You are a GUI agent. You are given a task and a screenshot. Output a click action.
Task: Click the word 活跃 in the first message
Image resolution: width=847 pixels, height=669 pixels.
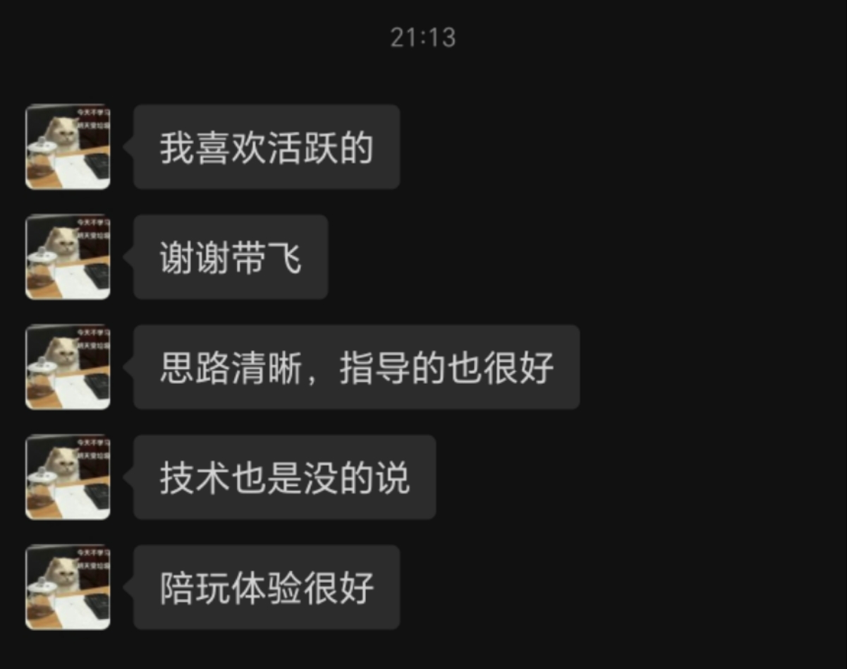[303, 148]
